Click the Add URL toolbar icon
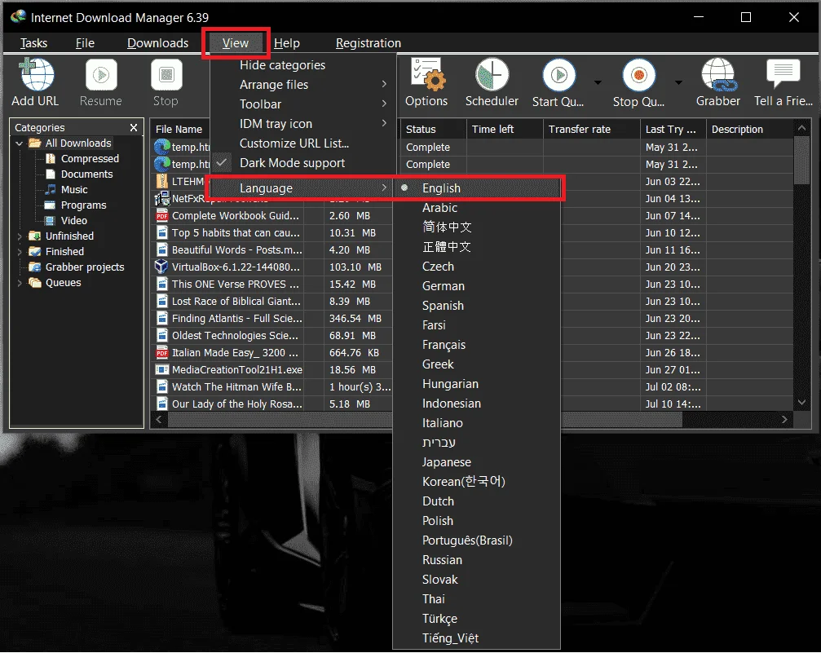 tap(36, 75)
